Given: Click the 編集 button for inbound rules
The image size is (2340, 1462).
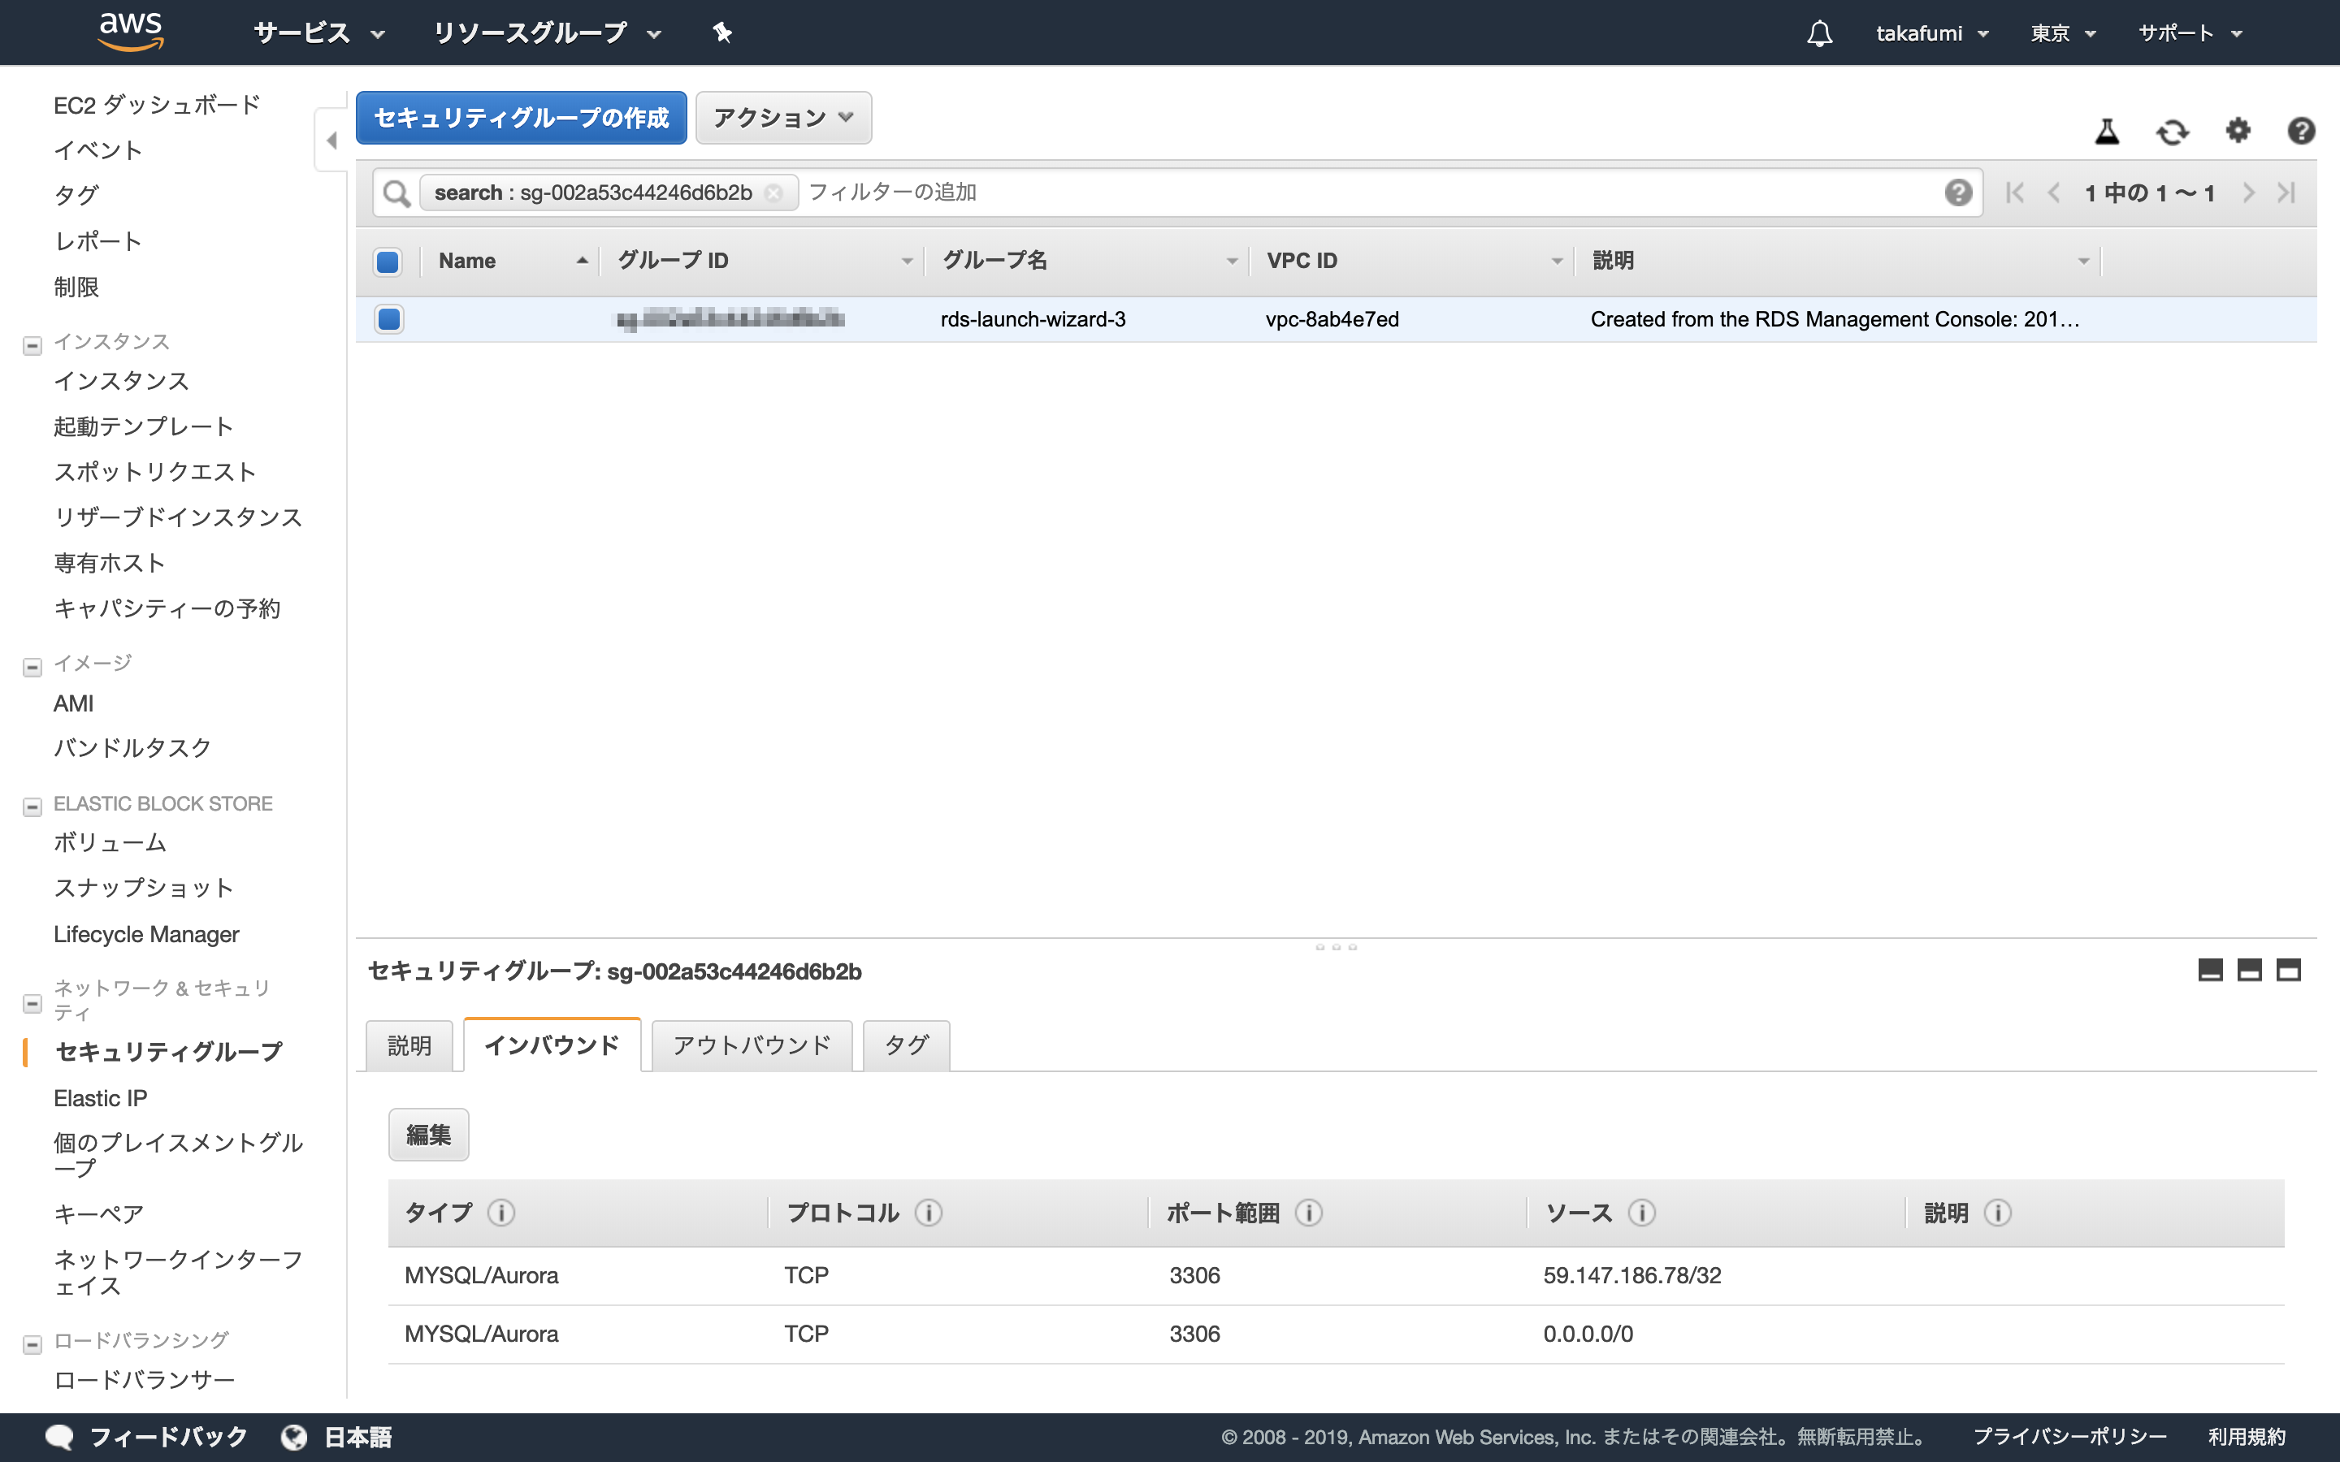Looking at the screenshot, I should point(428,1134).
